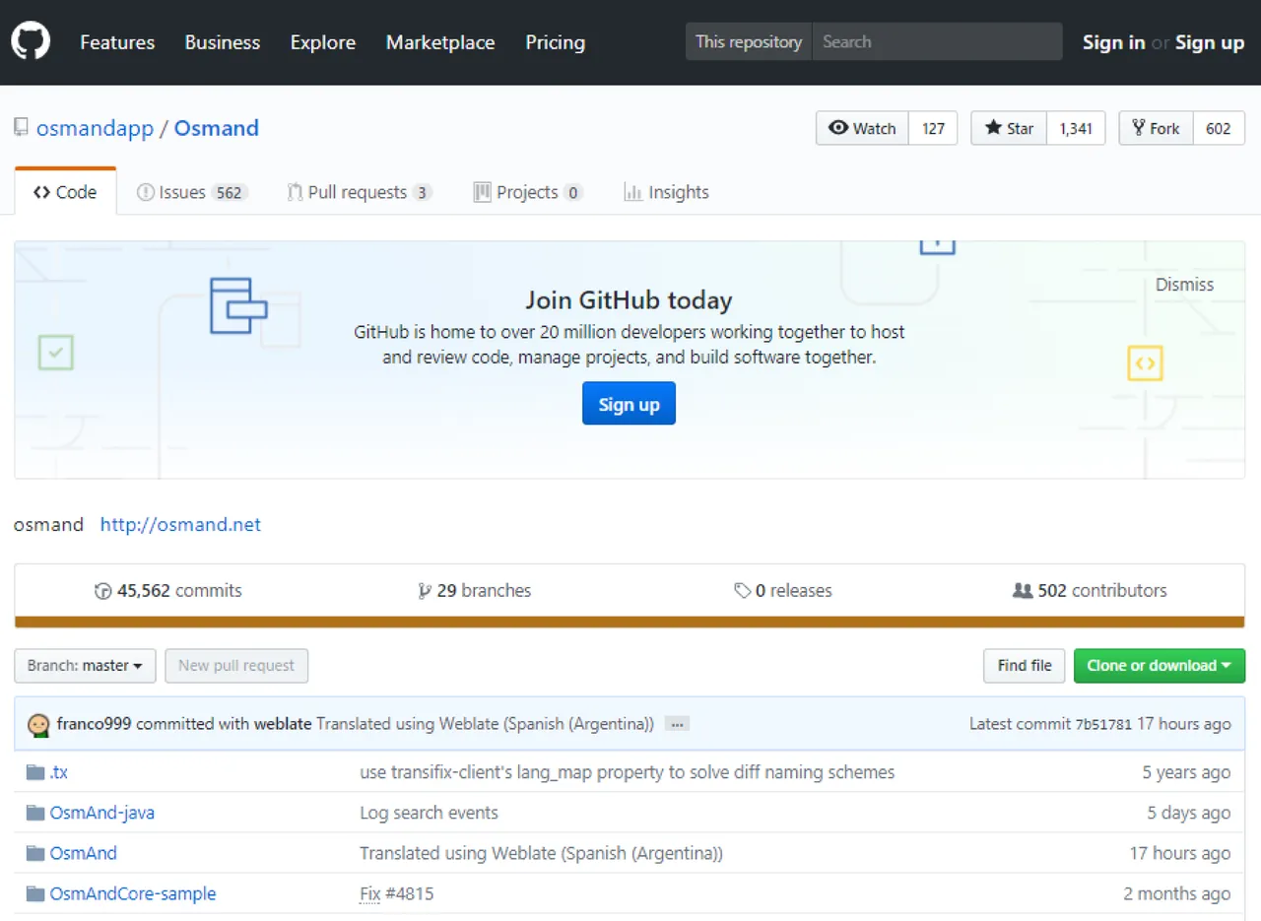Open the Insights tab
1261x921 pixels.
pyautogui.click(x=667, y=192)
